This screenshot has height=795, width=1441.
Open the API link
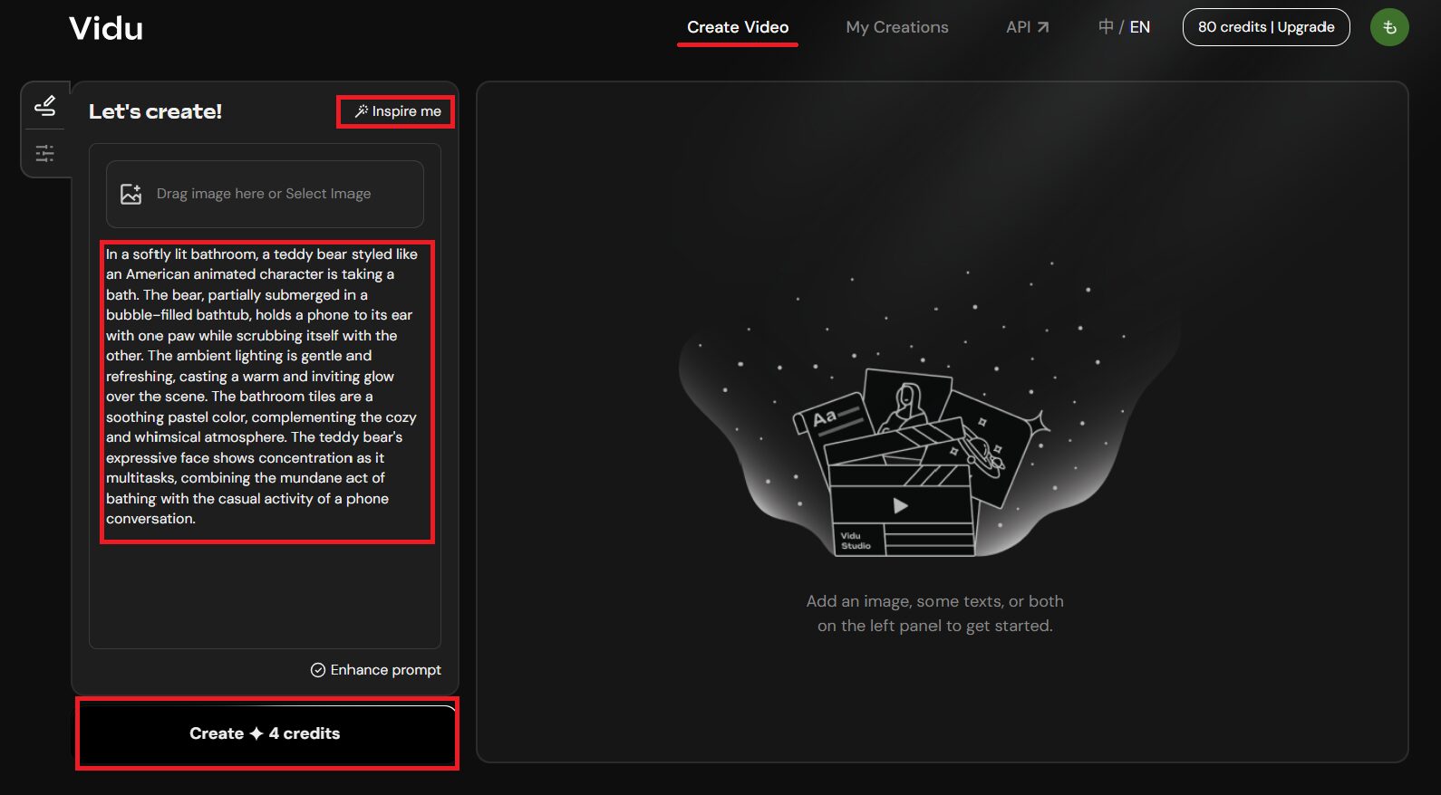(x=1018, y=27)
